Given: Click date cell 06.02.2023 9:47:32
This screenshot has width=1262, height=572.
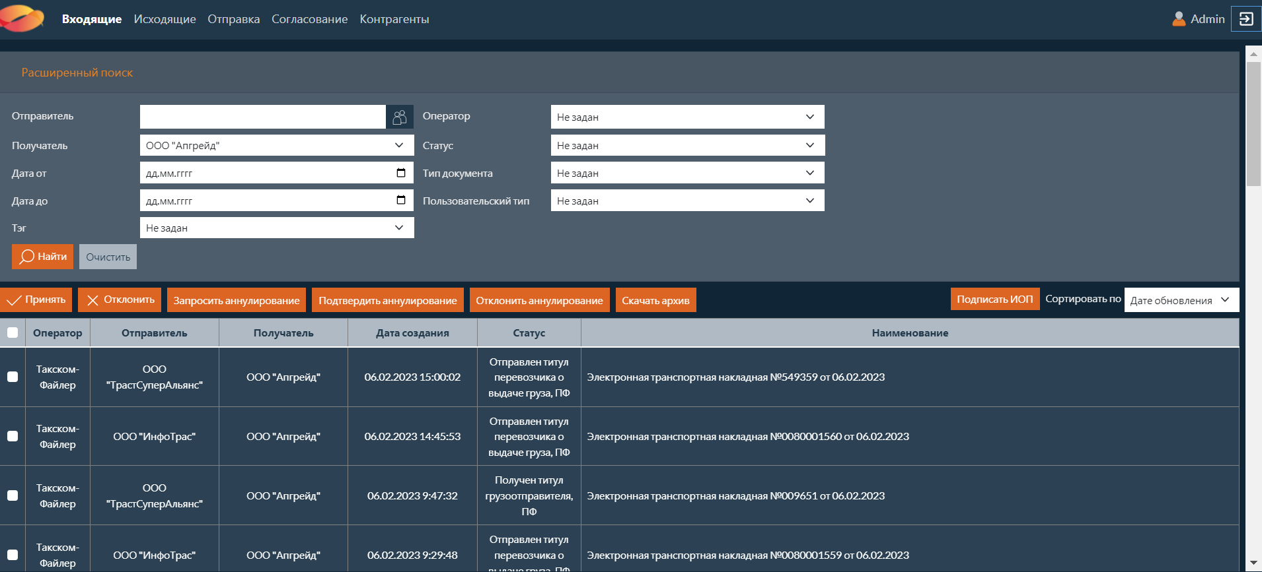Looking at the screenshot, I should pos(412,495).
